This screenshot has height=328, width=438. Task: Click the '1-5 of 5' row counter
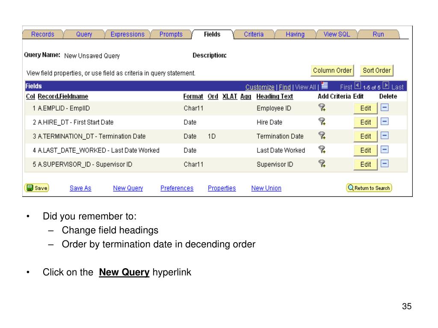372,88
